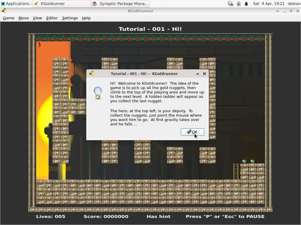Click the Has hint status text
Screen dimensions: 301x225
(x=158, y=217)
